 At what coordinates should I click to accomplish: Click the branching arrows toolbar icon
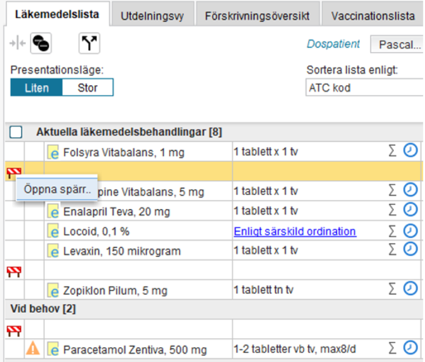pyautogui.click(x=87, y=43)
